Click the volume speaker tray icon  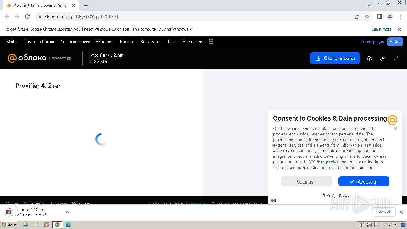click(x=361, y=225)
